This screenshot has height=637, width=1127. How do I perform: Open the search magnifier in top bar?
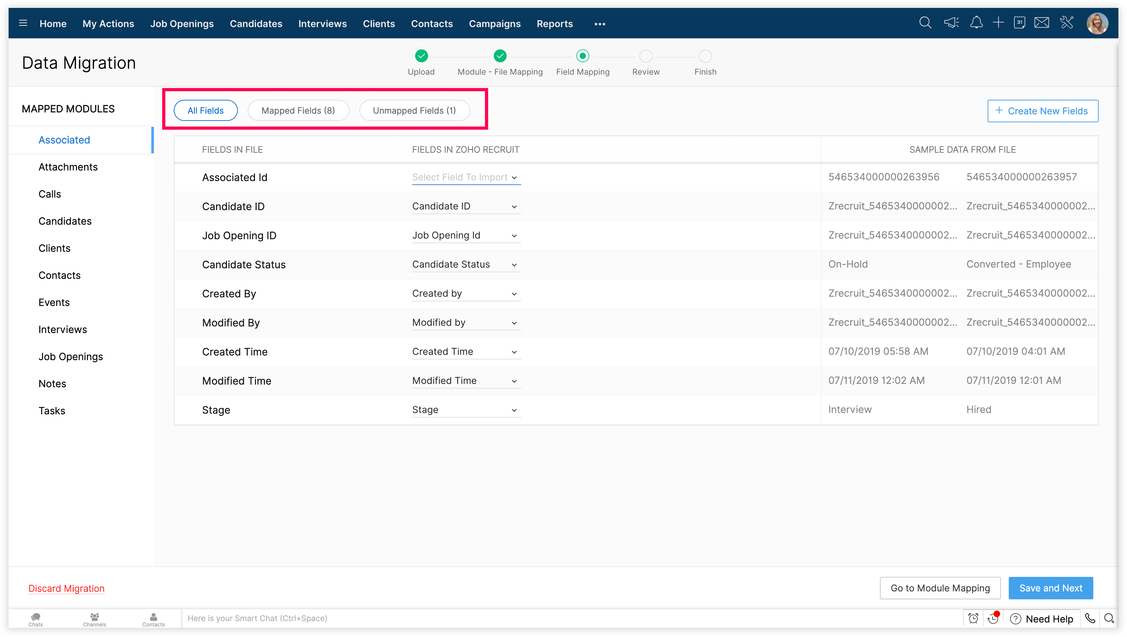[925, 23]
